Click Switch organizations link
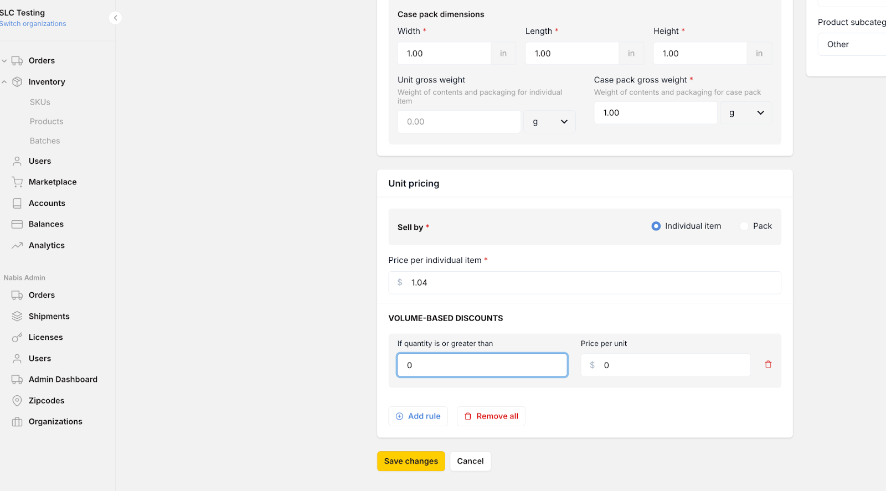 (x=33, y=24)
